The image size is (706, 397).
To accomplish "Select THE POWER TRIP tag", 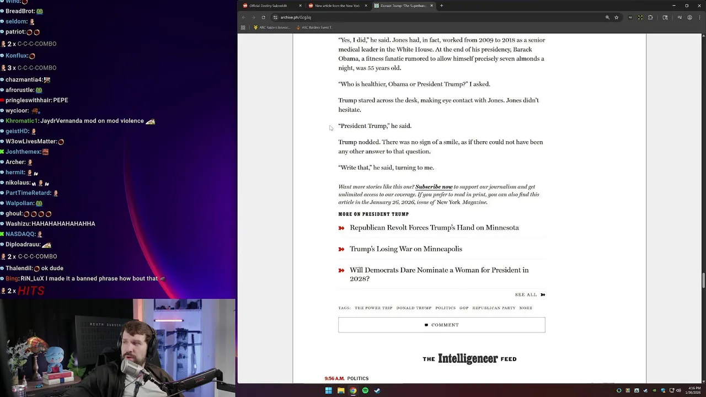I will pos(373,308).
